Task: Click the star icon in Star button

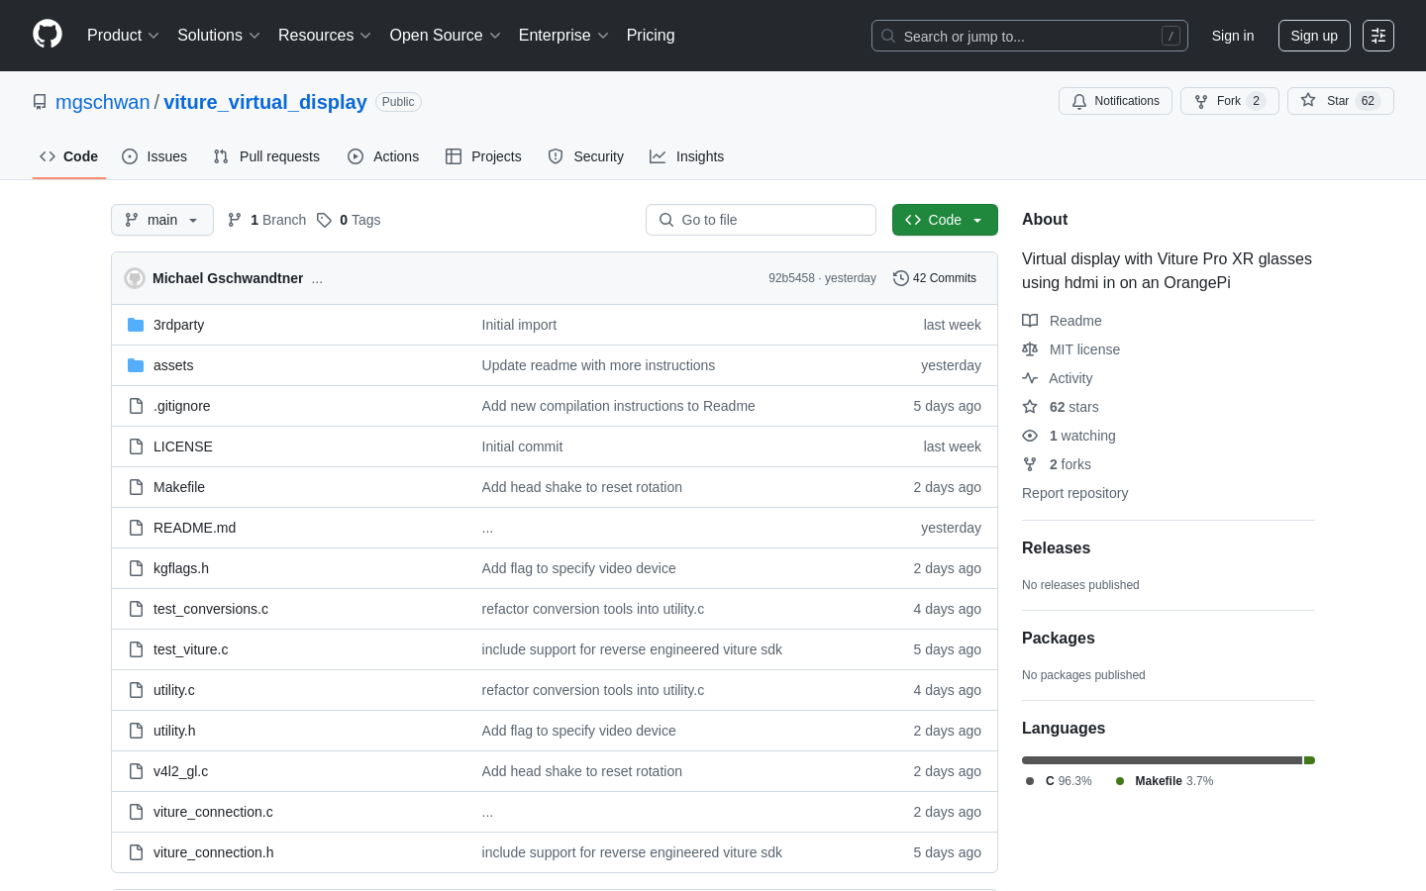Action: (x=1308, y=101)
